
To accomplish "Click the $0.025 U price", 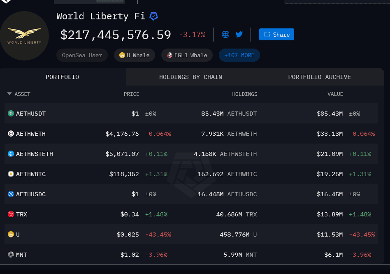I will [128, 235].
